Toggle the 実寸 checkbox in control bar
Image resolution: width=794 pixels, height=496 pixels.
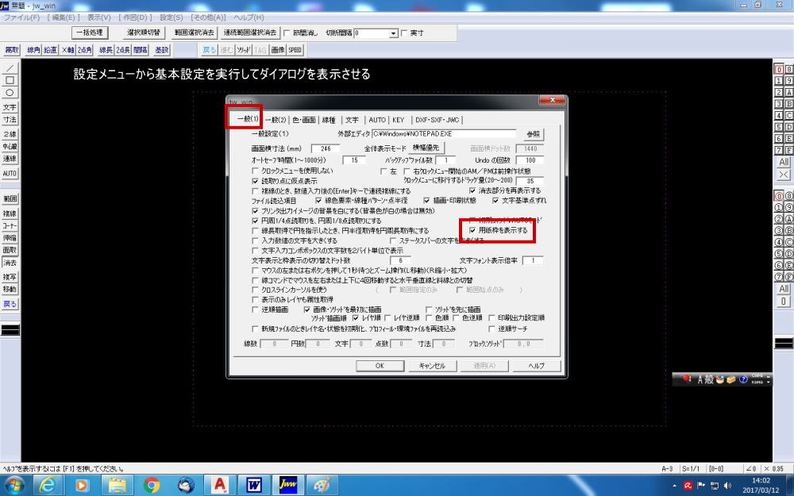pyautogui.click(x=404, y=33)
